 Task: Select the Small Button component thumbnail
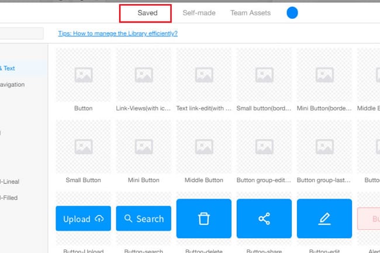tap(84, 147)
